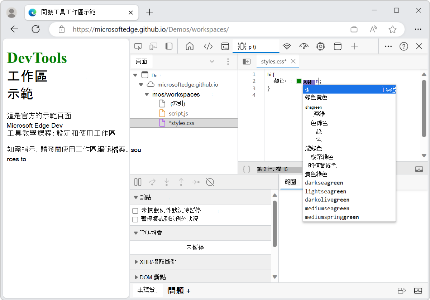
Task: Switch to the 範圍 tab
Action: pyautogui.click(x=290, y=182)
